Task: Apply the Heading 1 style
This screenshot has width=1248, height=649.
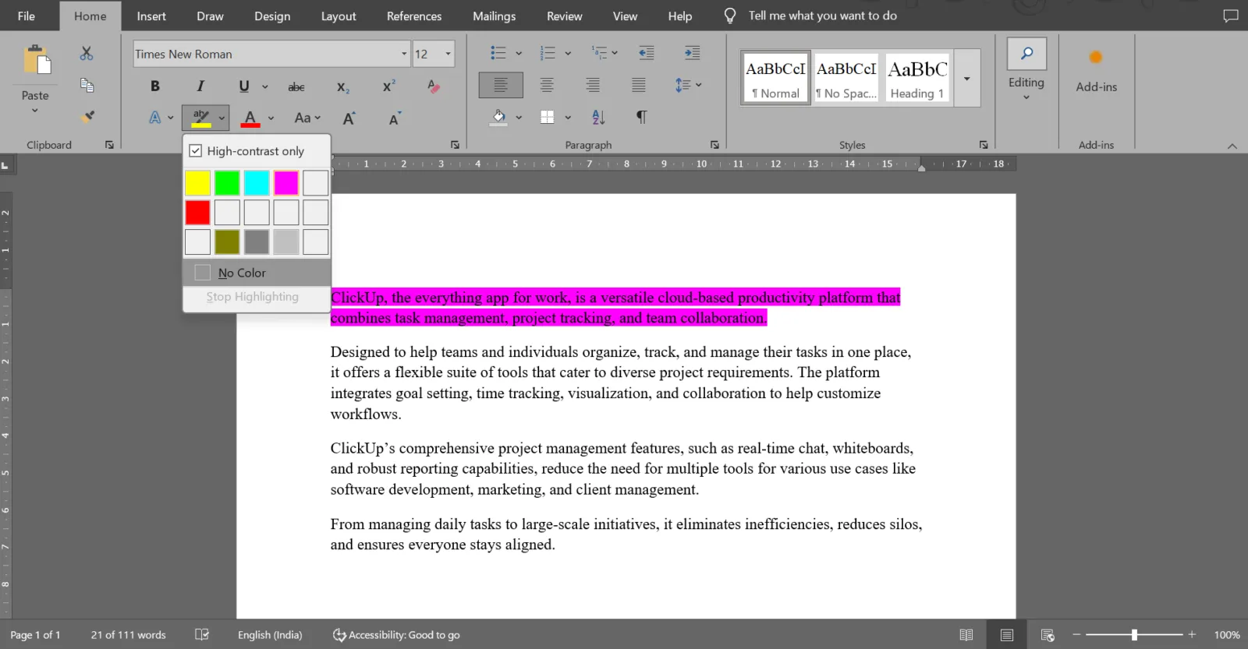Action: click(x=917, y=78)
